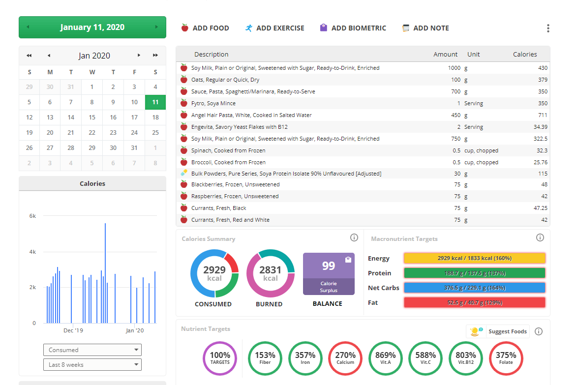Click the 357% Iron nutrient circle

pos(305,358)
